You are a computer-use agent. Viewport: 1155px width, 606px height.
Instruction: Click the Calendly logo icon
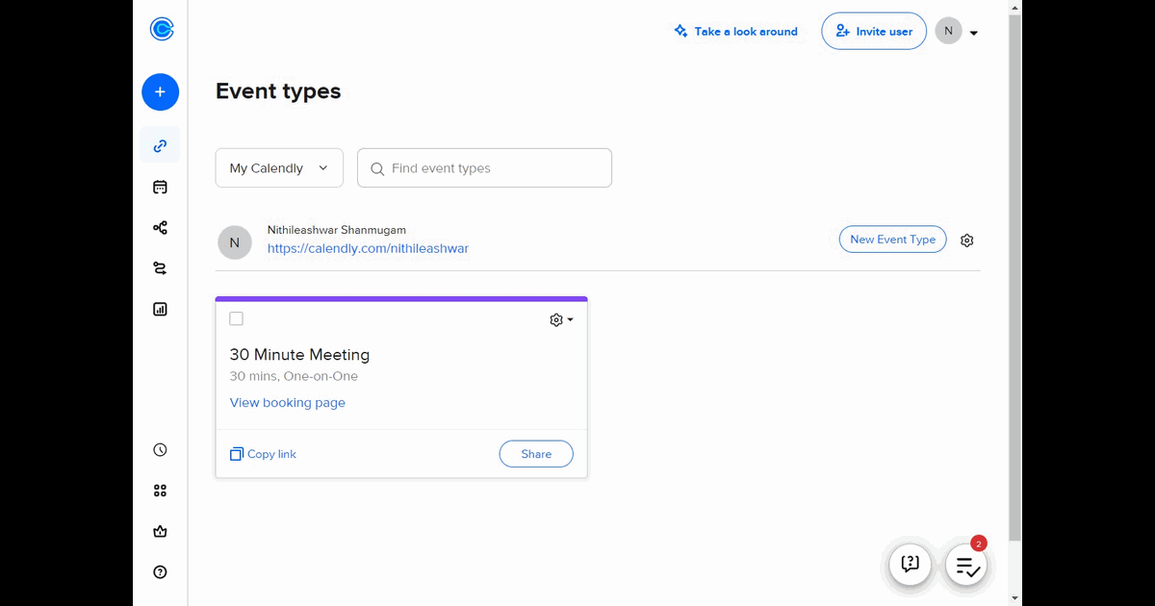pyautogui.click(x=161, y=30)
